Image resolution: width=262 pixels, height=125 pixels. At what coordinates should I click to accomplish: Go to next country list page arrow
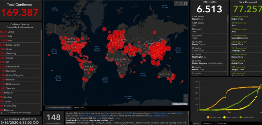coord(38,113)
